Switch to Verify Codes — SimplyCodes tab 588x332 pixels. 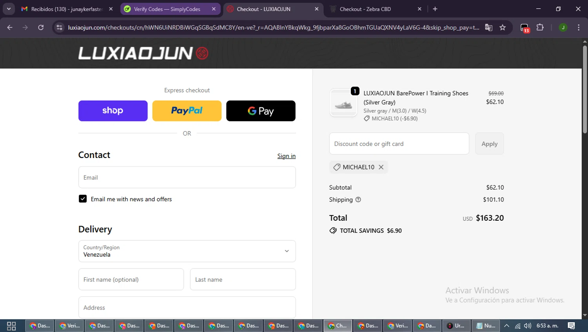coord(167,9)
